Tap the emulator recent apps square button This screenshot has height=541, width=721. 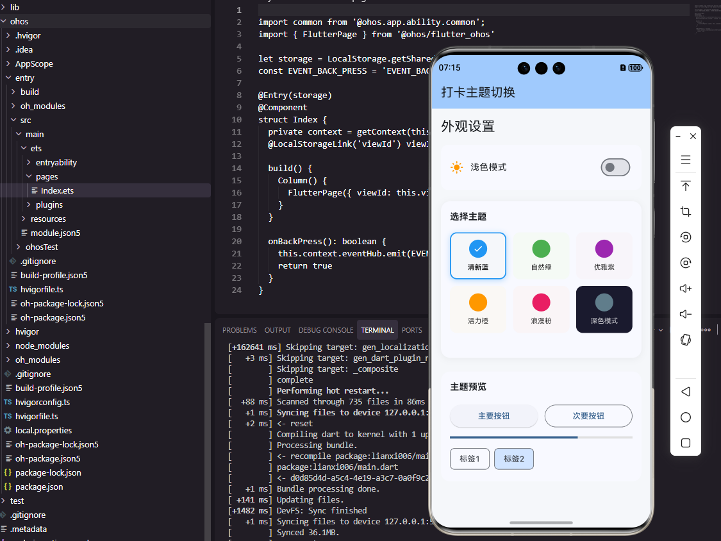pos(686,443)
